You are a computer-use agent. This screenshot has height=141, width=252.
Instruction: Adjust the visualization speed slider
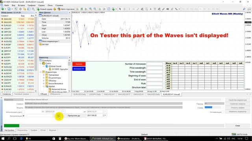[40, 116]
